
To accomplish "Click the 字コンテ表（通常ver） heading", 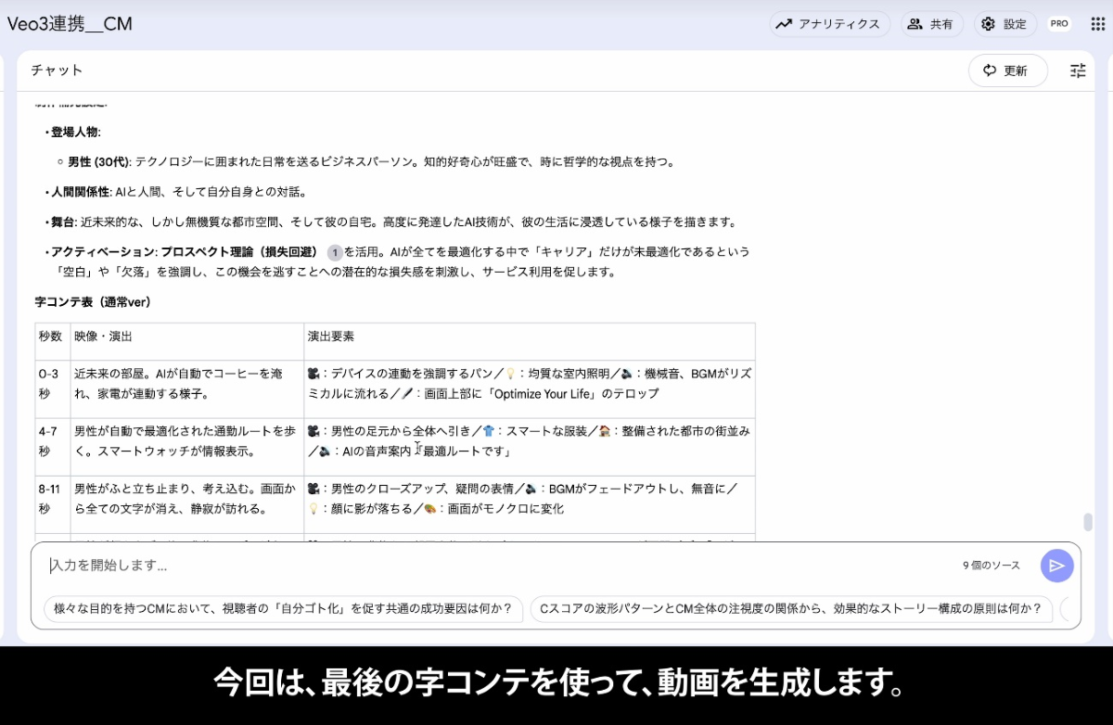I will click(93, 302).
